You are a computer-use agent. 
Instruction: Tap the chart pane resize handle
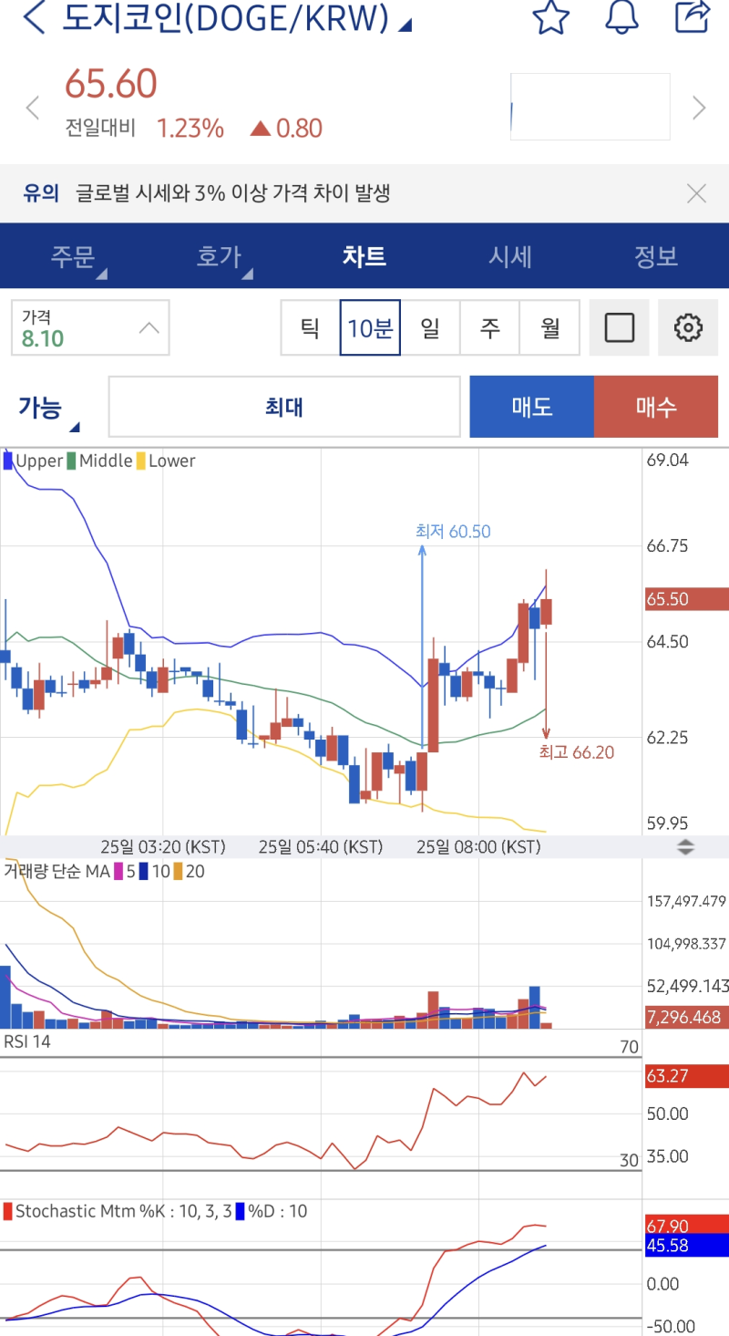(686, 846)
